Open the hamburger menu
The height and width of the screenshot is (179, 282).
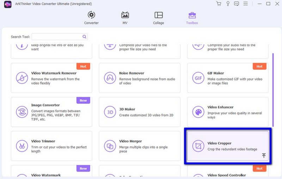pos(245,4)
